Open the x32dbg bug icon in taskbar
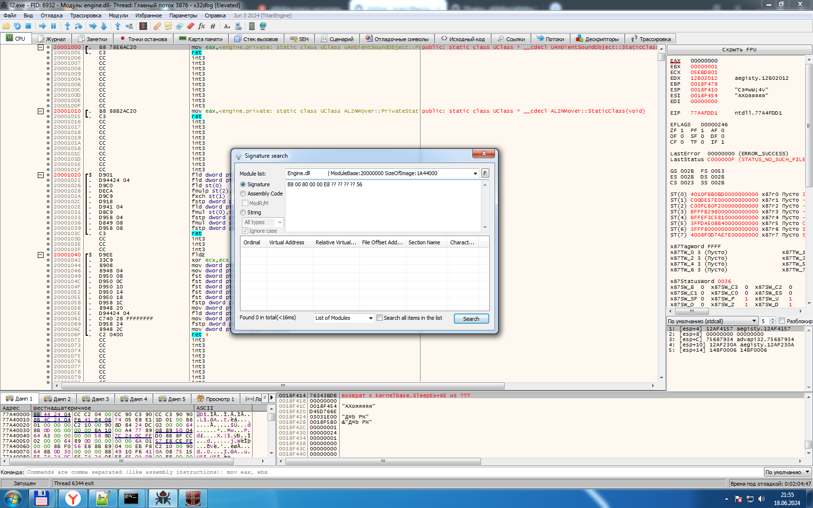 [x=163, y=498]
